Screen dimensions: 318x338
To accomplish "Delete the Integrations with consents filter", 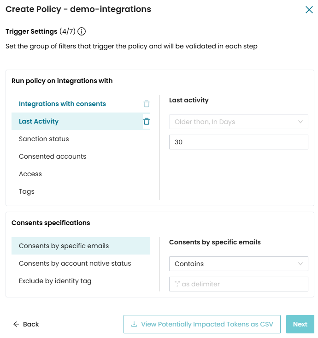I will click(x=147, y=104).
